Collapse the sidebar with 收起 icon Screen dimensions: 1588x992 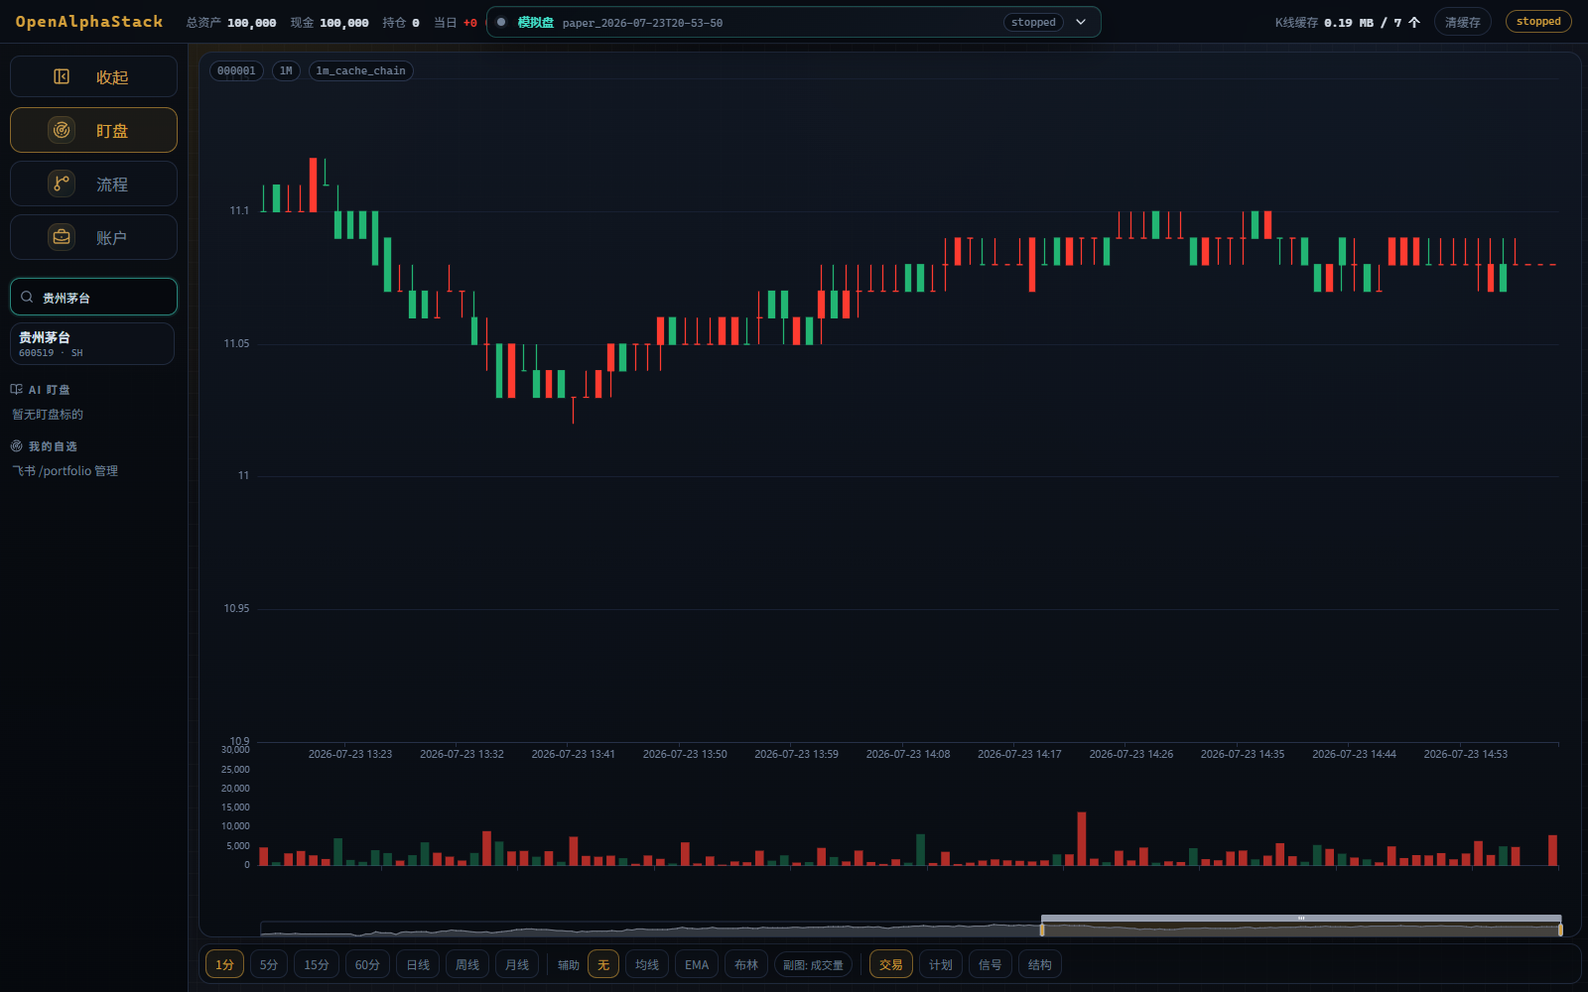62,76
